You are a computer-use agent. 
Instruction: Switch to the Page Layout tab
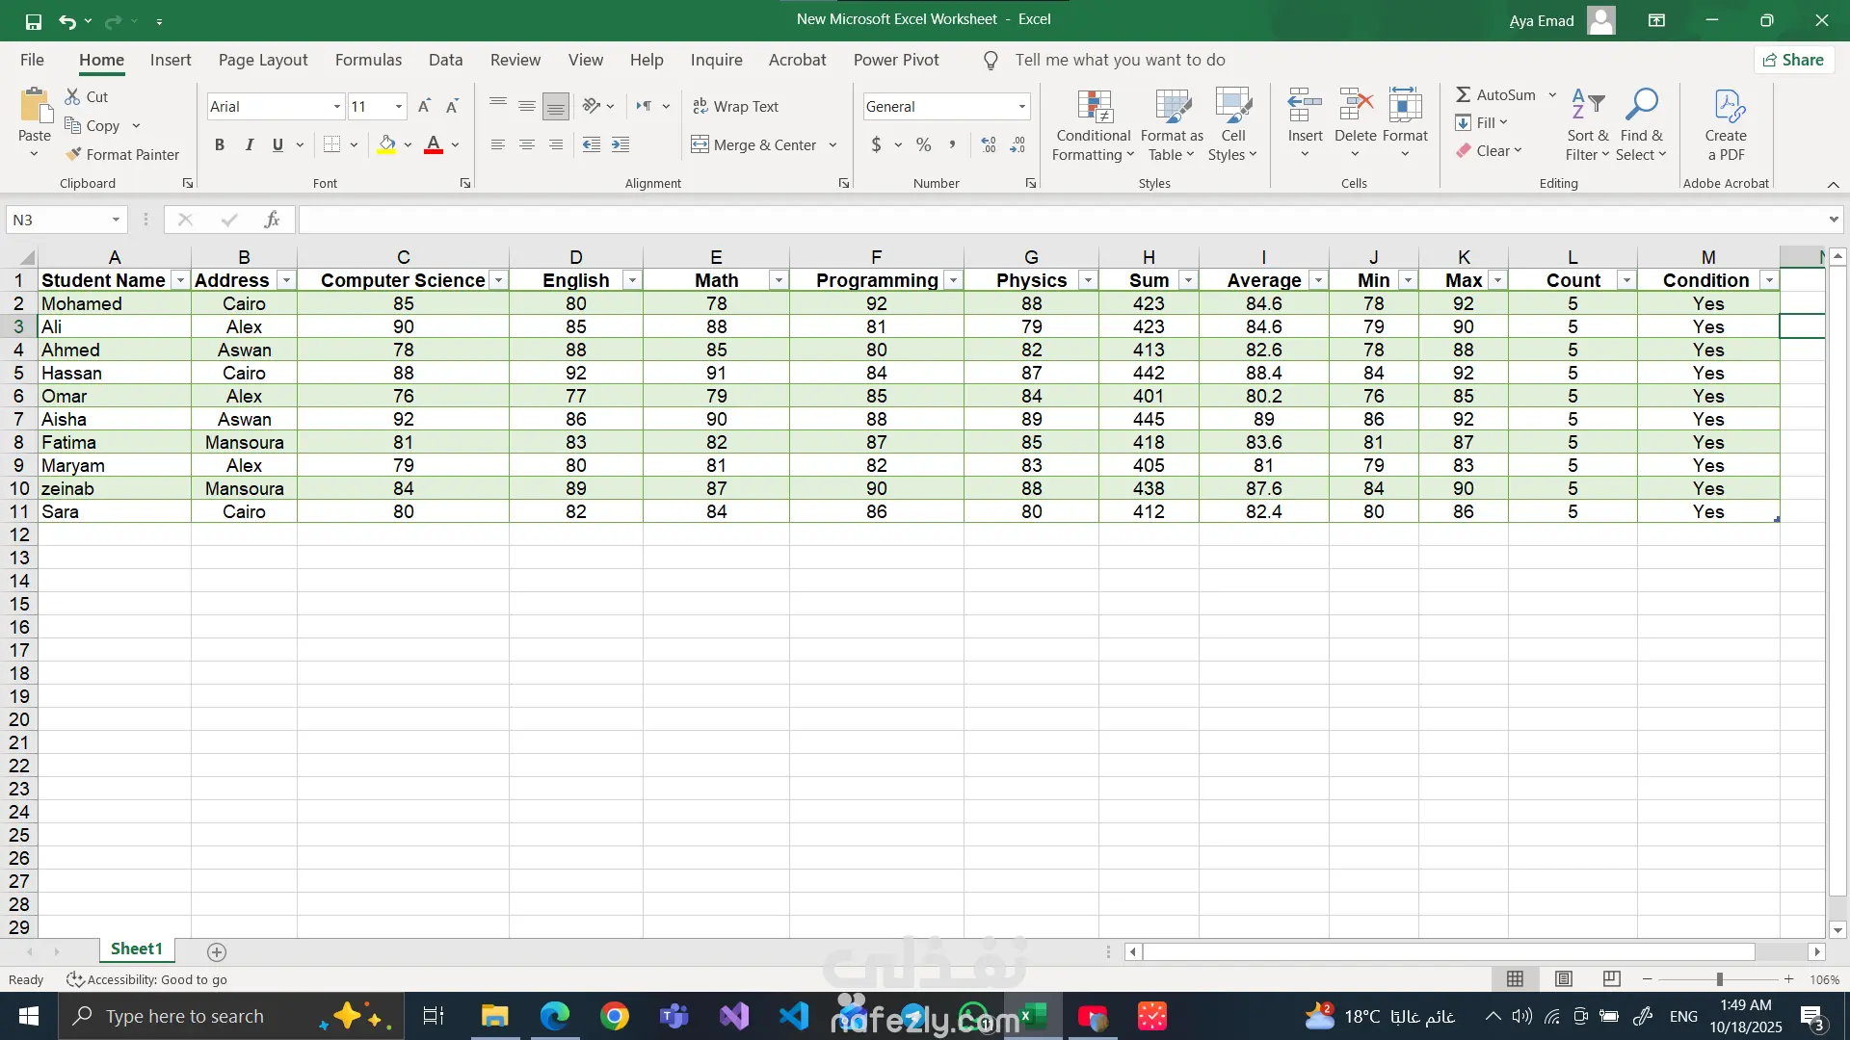(x=262, y=60)
